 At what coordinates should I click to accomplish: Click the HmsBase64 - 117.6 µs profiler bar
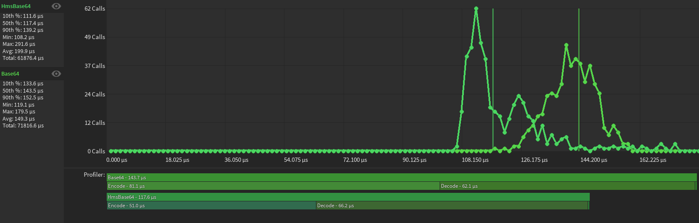348,197
